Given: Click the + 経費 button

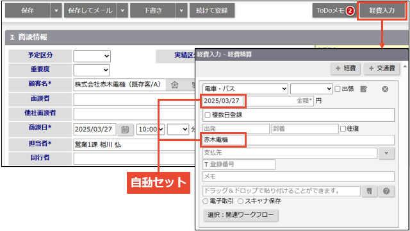Looking at the screenshot, I should pyautogui.click(x=345, y=69).
